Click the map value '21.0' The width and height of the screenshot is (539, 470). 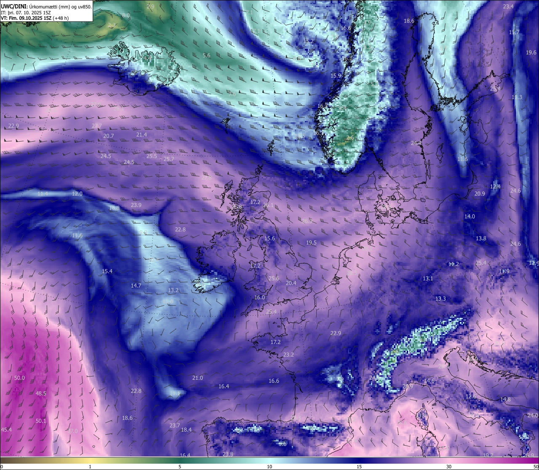click(x=197, y=378)
